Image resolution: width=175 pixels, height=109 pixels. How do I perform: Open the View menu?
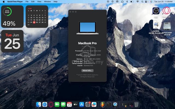[39, 2]
